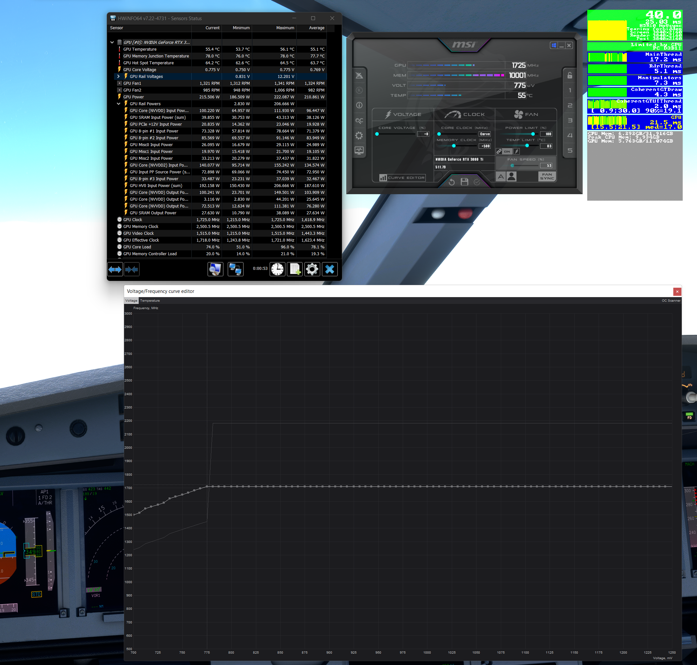
Task: Collapse the GPU Rail Powers row
Action: pyautogui.click(x=119, y=104)
